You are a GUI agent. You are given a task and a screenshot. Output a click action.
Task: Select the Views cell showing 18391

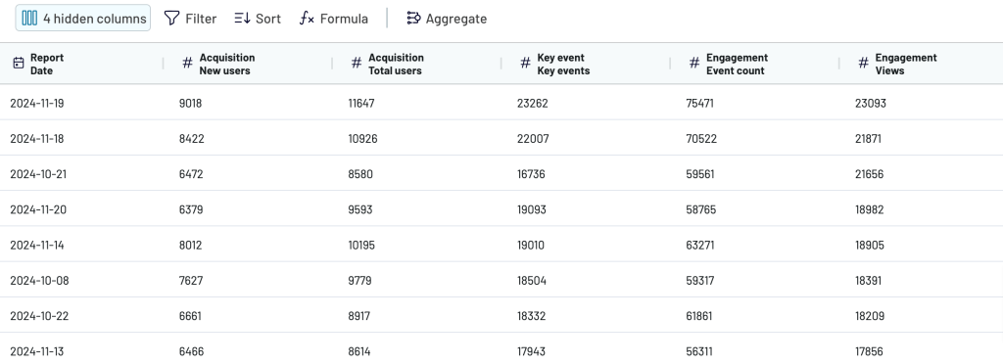pyautogui.click(x=868, y=281)
